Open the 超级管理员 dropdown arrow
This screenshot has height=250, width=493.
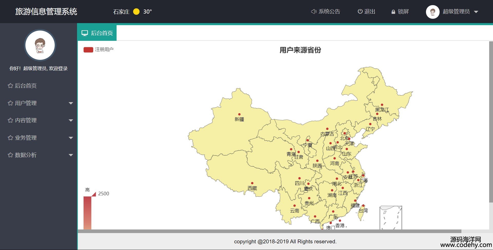(476, 12)
